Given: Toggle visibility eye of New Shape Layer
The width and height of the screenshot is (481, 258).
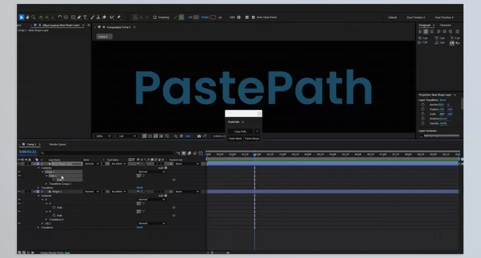Looking at the screenshot, I should [20, 164].
